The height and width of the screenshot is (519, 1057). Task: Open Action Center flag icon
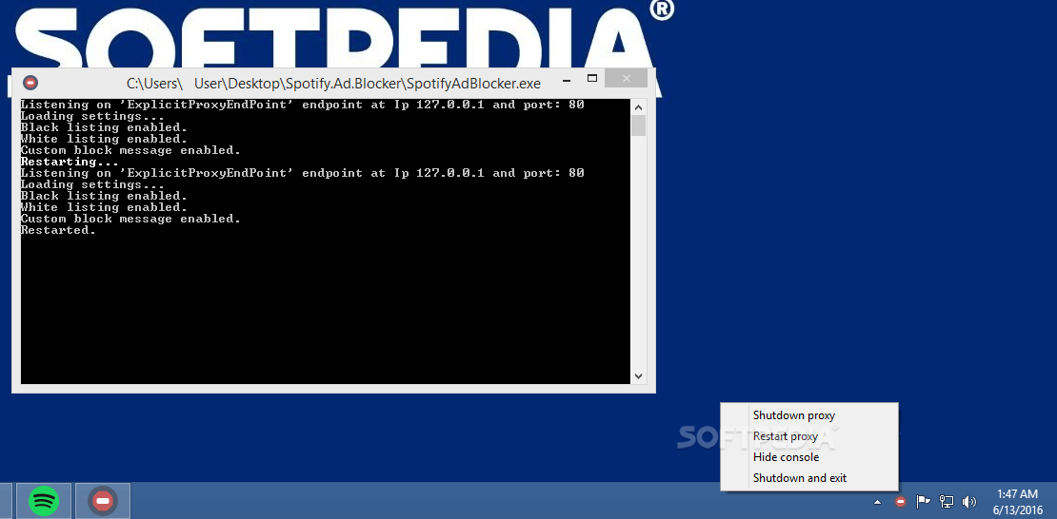[x=923, y=502]
